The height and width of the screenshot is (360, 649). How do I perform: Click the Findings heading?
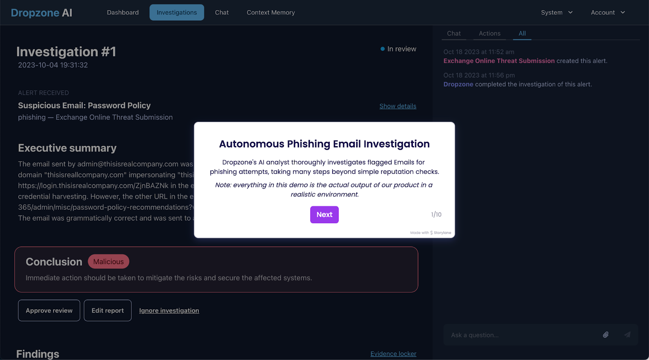pos(38,354)
